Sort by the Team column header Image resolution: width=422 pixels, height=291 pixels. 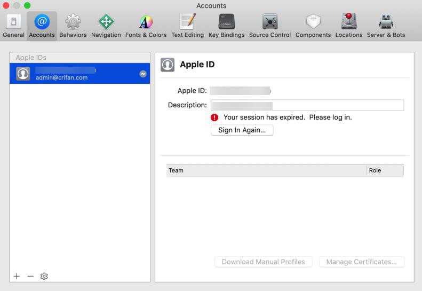266,170
